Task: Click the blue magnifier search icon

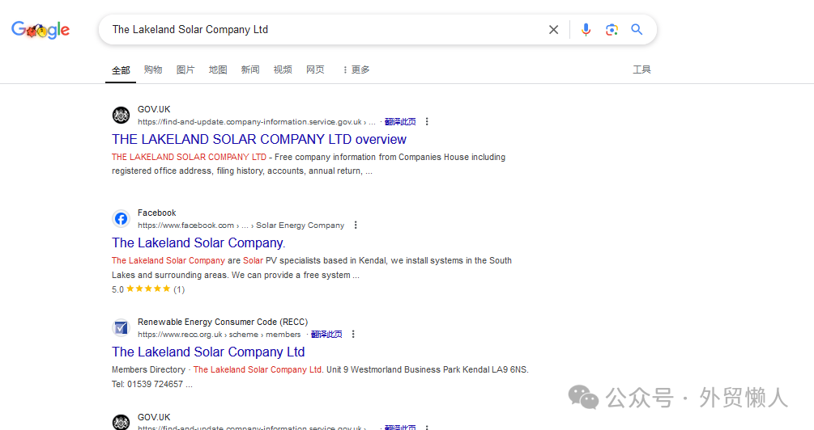Action: tap(637, 30)
